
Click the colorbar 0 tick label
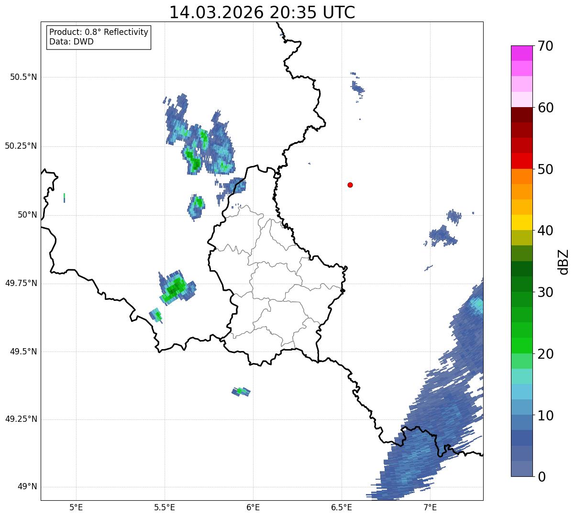pyautogui.click(x=542, y=477)
